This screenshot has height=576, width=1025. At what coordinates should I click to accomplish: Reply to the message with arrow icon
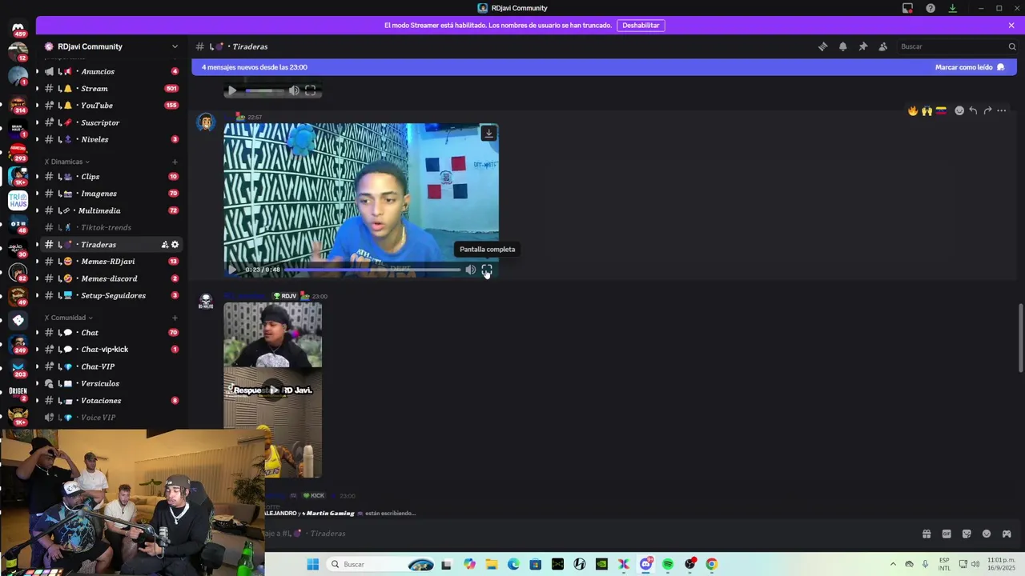pyautogui.click(x=973, y=110)
